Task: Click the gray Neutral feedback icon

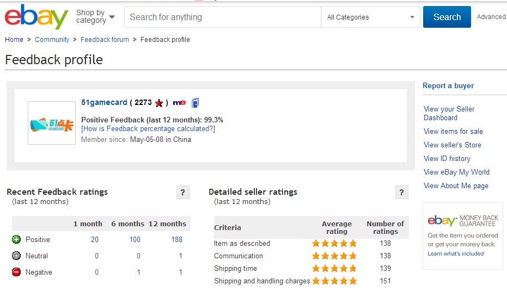Action: point(16,256)
